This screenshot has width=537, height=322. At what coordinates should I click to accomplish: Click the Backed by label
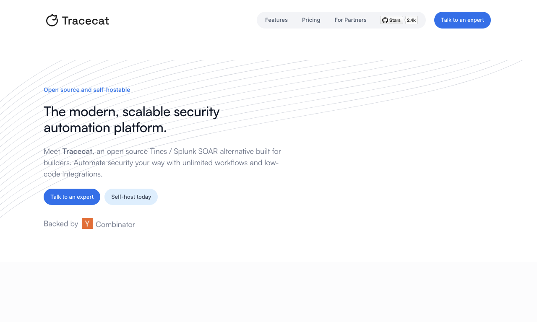click(x=61, y=224)
